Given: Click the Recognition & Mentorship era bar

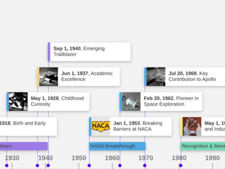Looking at the screenshot, I should (202, 146).
